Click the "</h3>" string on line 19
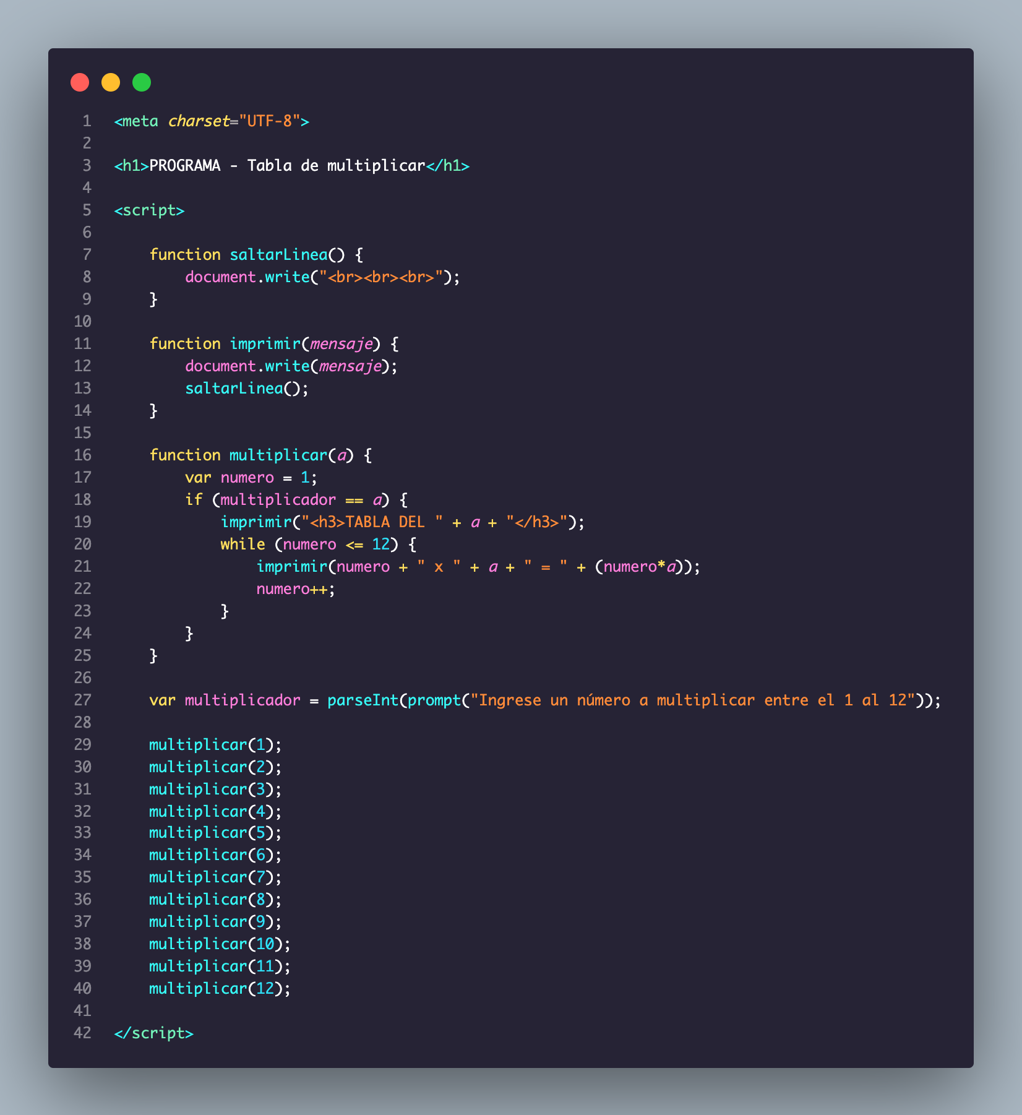The height and width of the screenshot is (1115, 1022). (537, 522)
